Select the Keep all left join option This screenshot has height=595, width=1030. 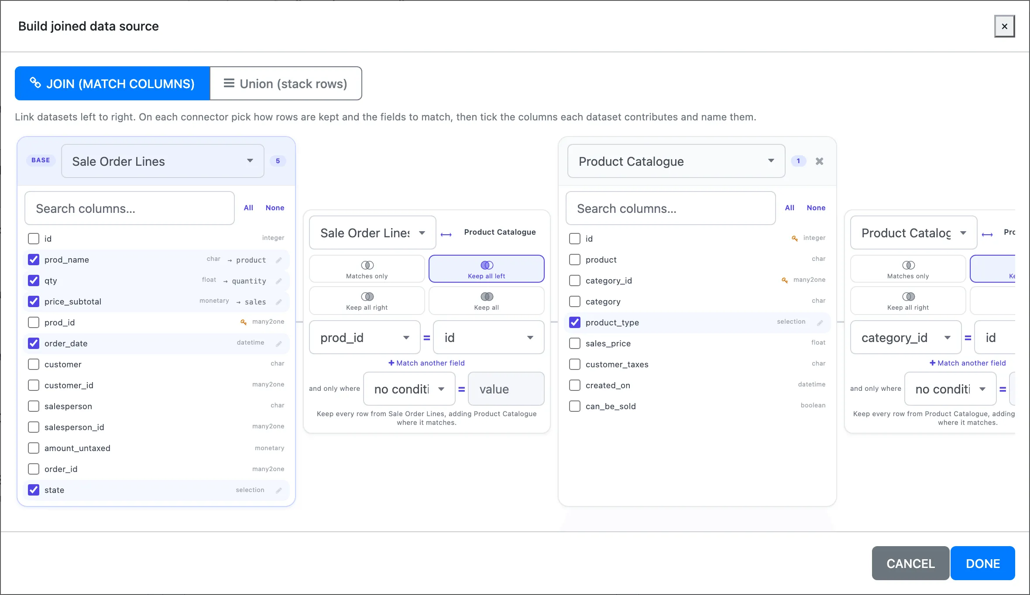[x=487, y=269]
